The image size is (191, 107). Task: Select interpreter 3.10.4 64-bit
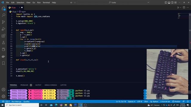(x=165, y=102)
